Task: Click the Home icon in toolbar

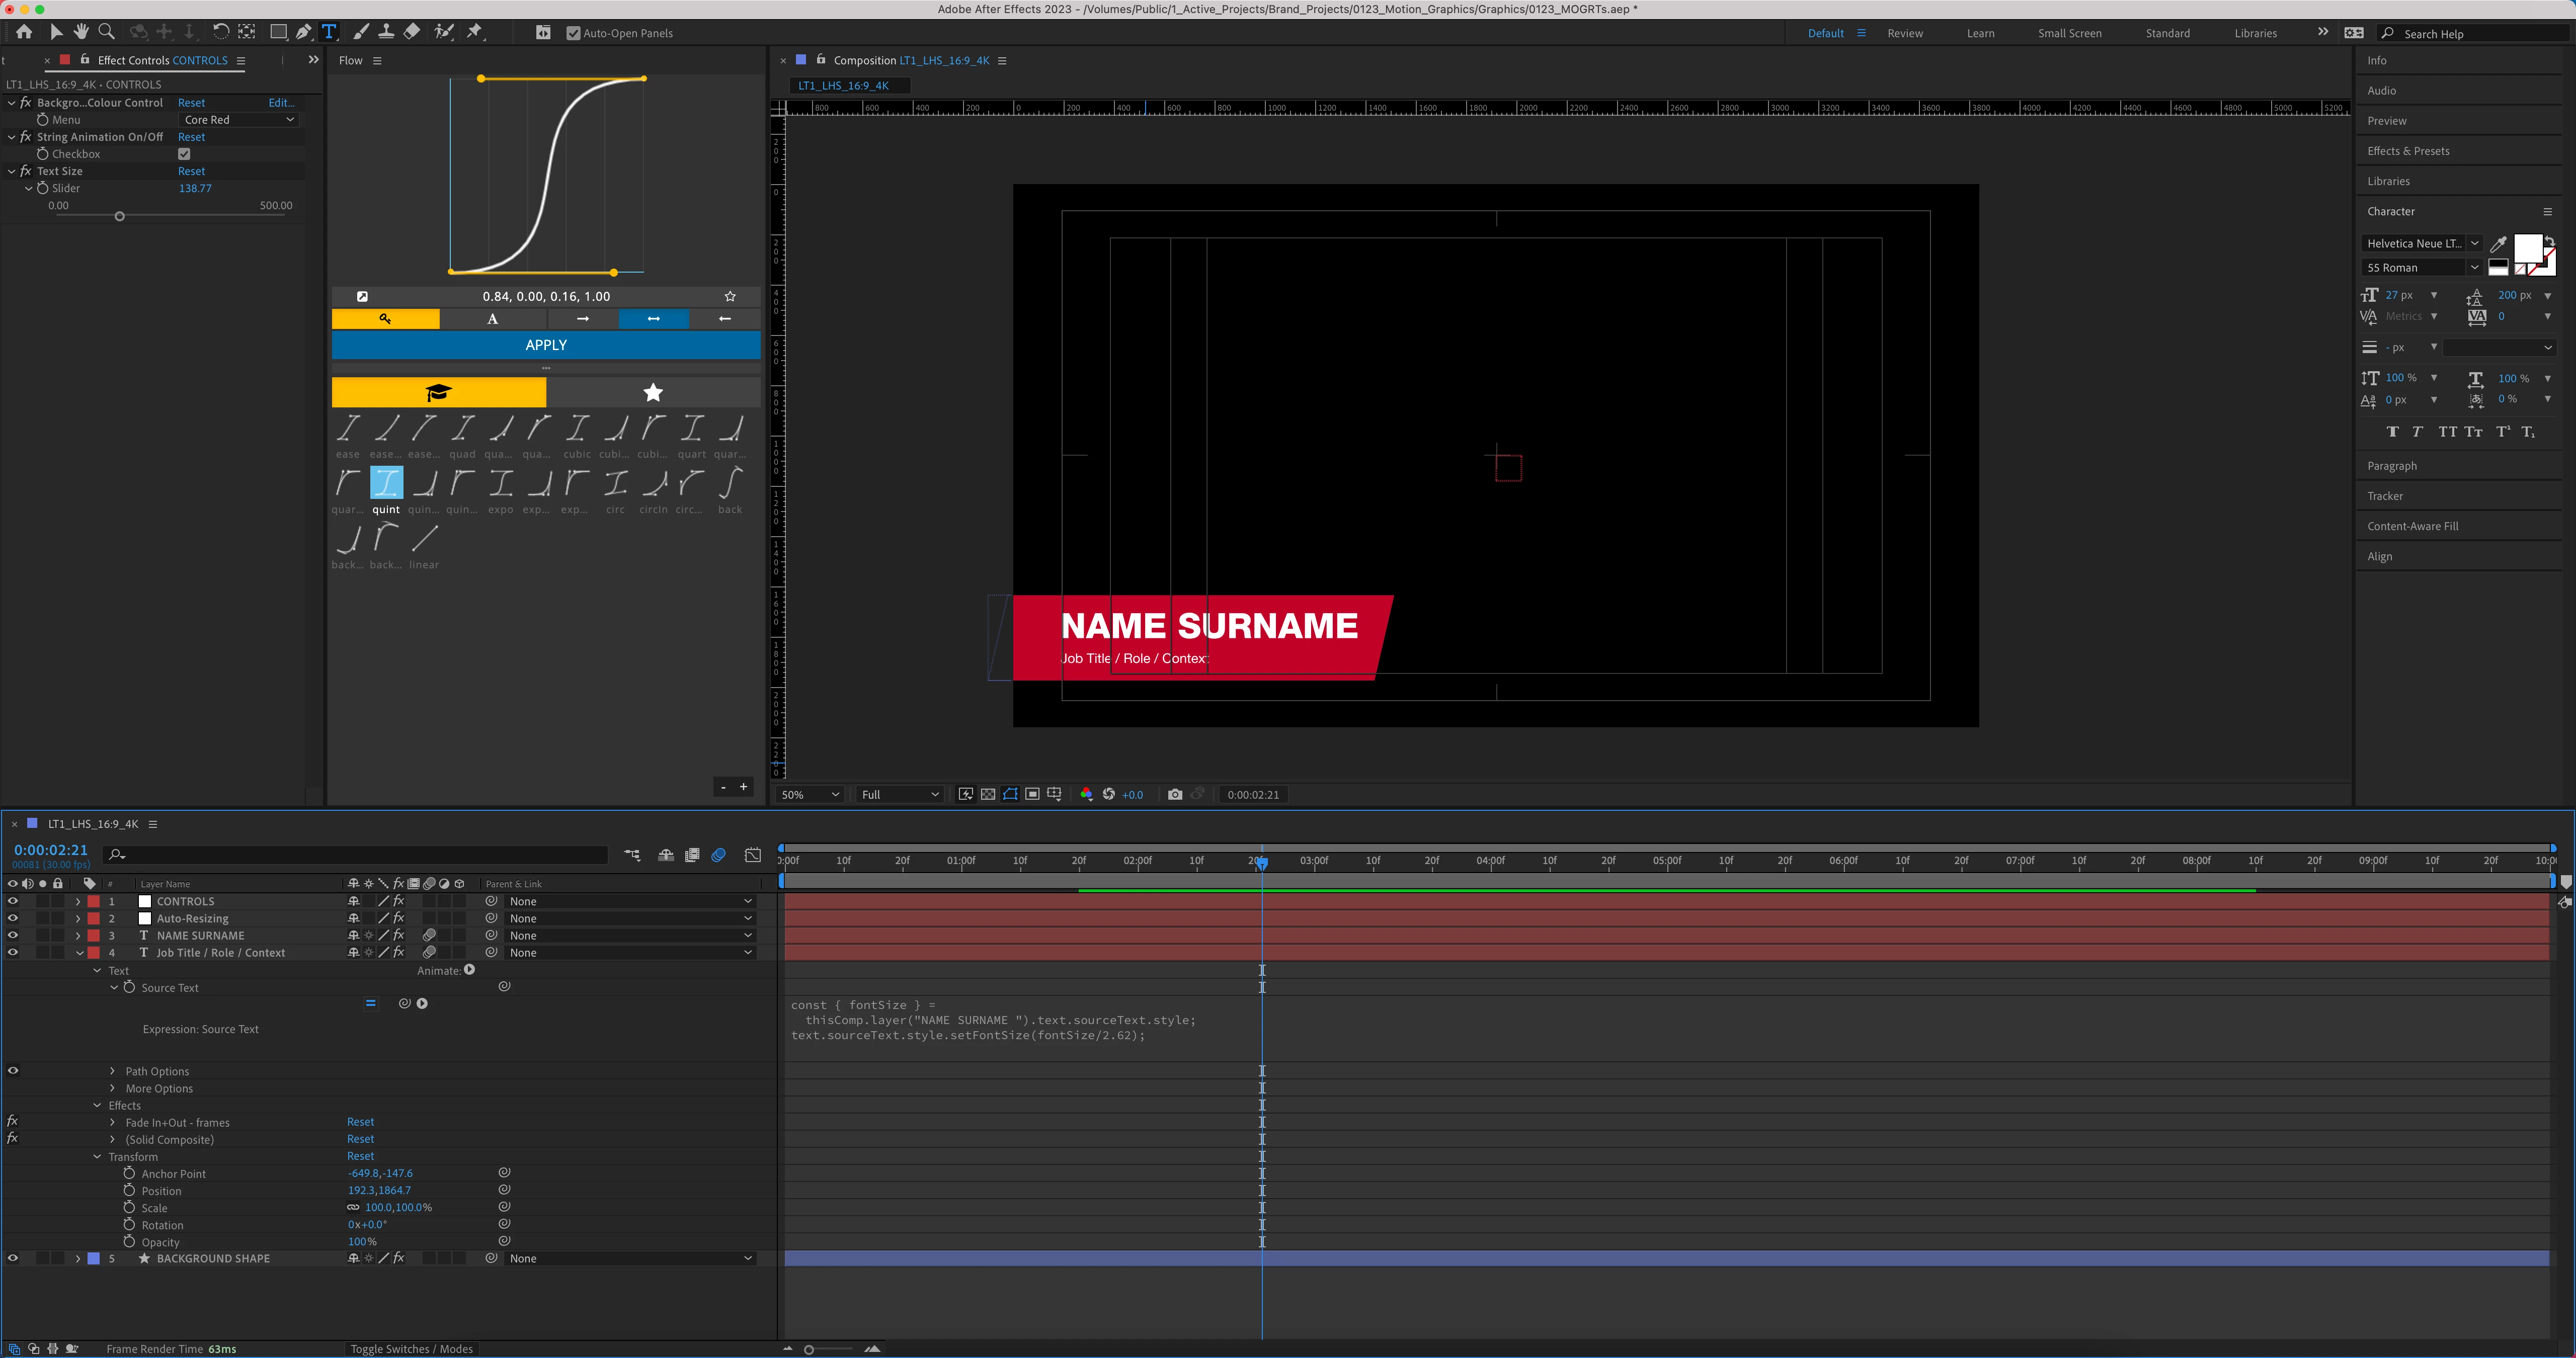Action: click(x=24, y=32)
